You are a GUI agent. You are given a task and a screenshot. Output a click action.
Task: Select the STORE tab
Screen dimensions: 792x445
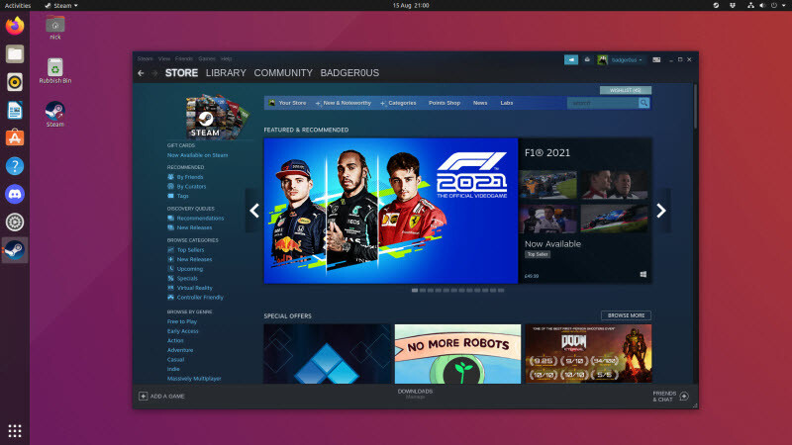181,73
